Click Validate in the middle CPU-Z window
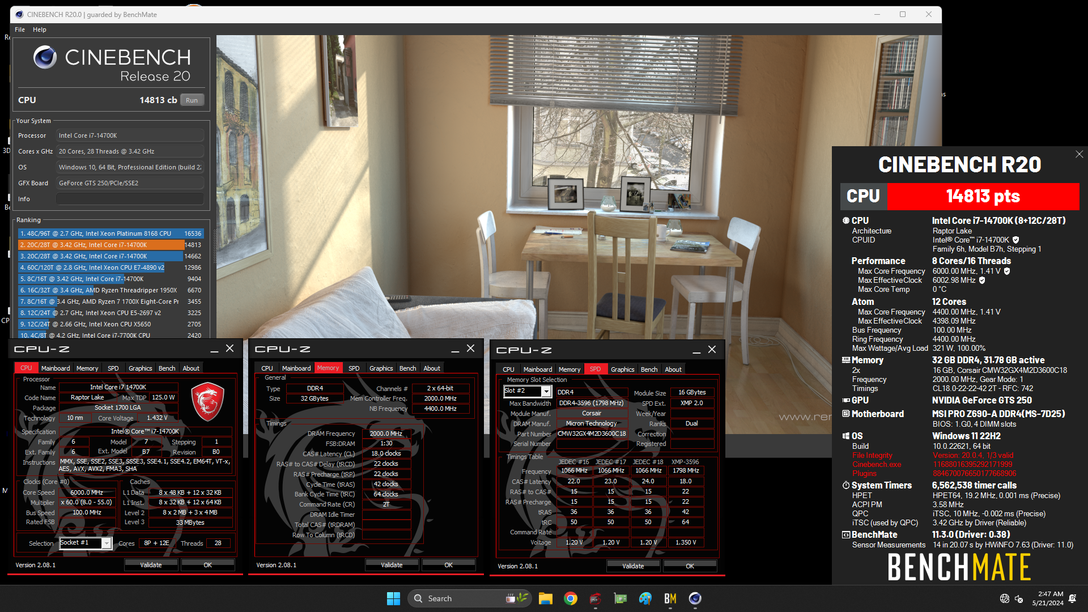Image resolution: width=1088 pixels, height=612 pixels. (392, 565)
